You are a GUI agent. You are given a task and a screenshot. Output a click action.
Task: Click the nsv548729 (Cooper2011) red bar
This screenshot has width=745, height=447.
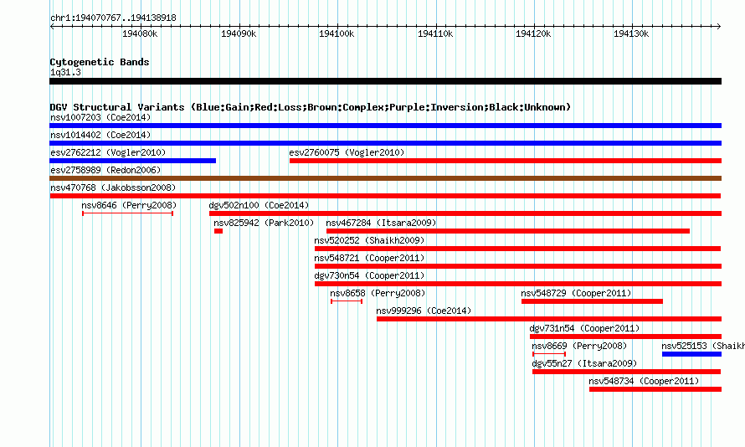pyautogui.click(x=592, y=301)
